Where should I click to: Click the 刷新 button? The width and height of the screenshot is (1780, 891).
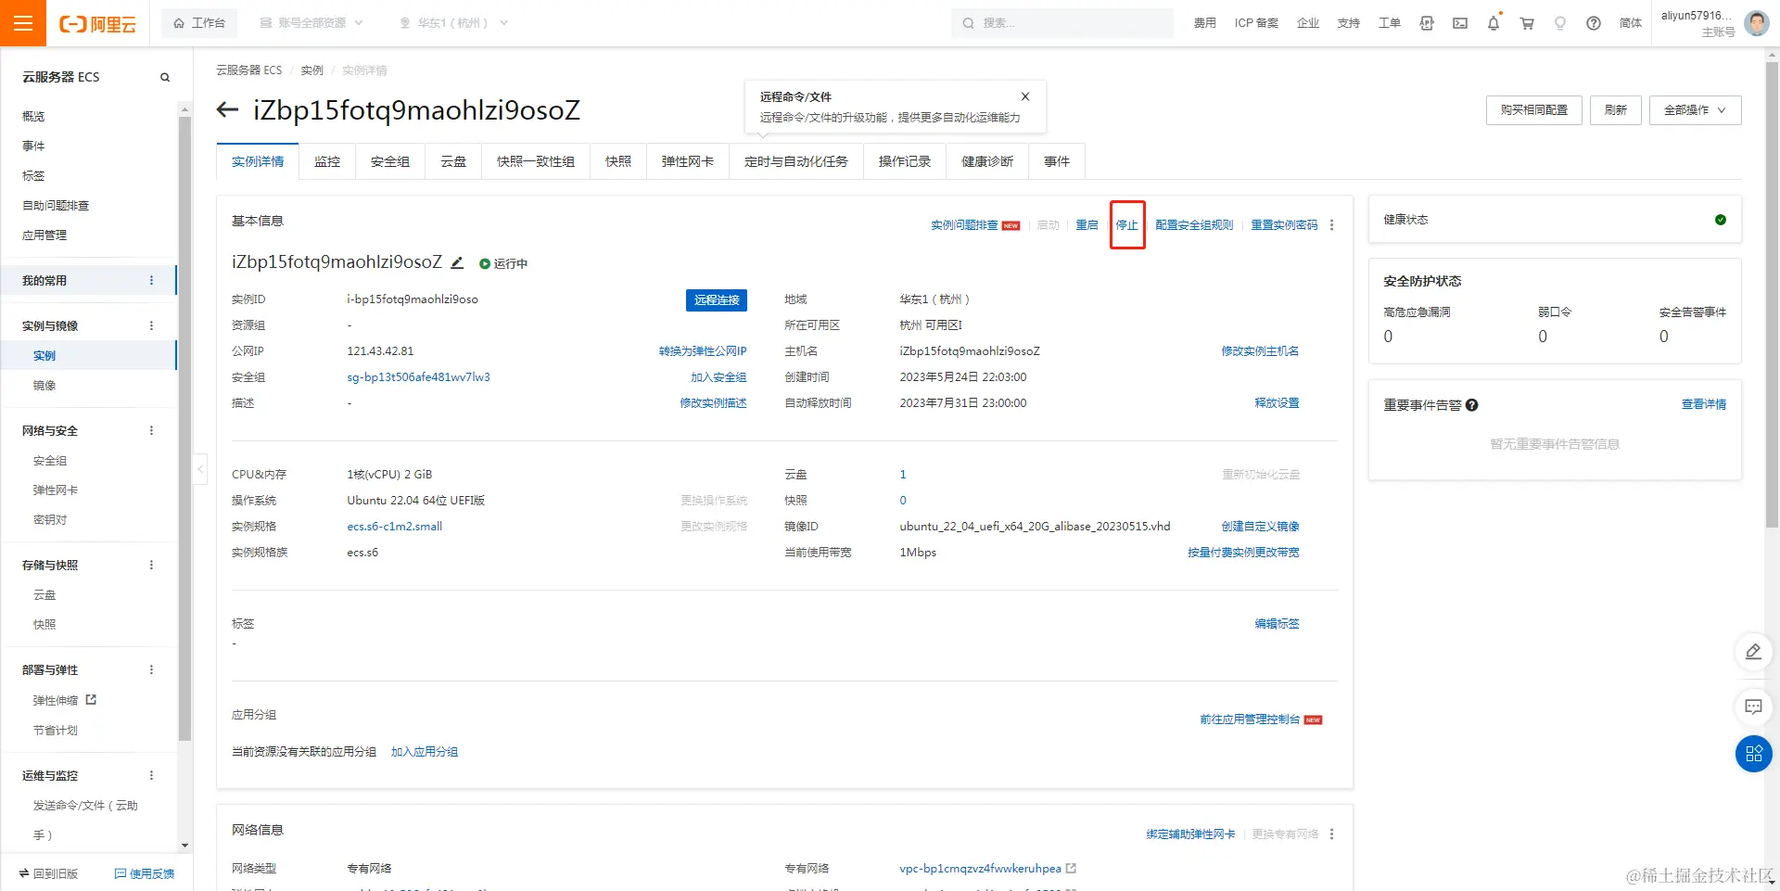[1616, 110]
